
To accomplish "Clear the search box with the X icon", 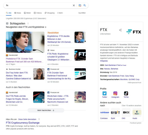I will (x=74, y=5).
